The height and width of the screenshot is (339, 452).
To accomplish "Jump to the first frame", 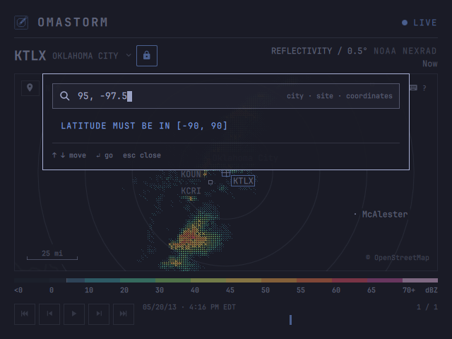I will click(x=25, y=314).
